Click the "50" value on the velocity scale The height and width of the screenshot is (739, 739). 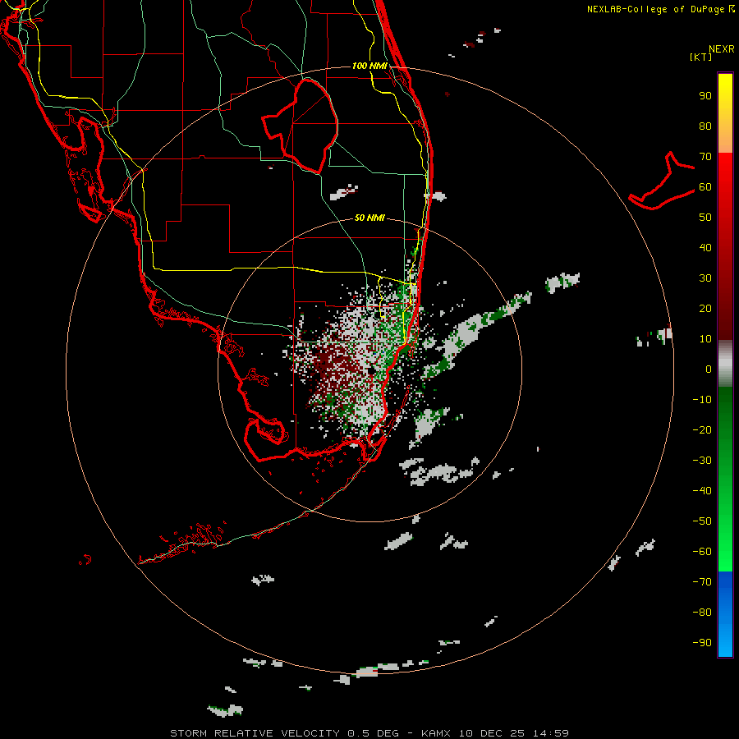click(x=705, y=218)
